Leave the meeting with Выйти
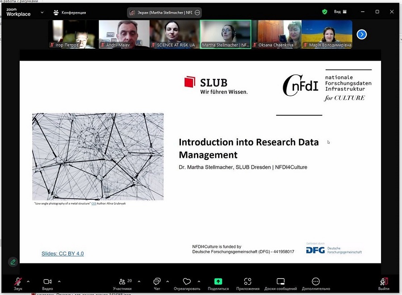Image resolution: width=402 pixels, height=295 pixels. (384, 282)
